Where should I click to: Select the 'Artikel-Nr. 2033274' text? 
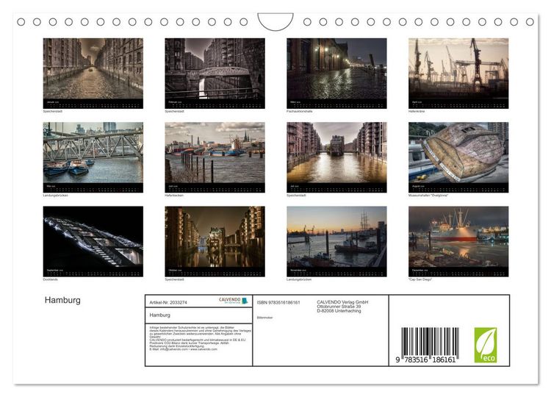pyautogui.click(x=168, y=302)
